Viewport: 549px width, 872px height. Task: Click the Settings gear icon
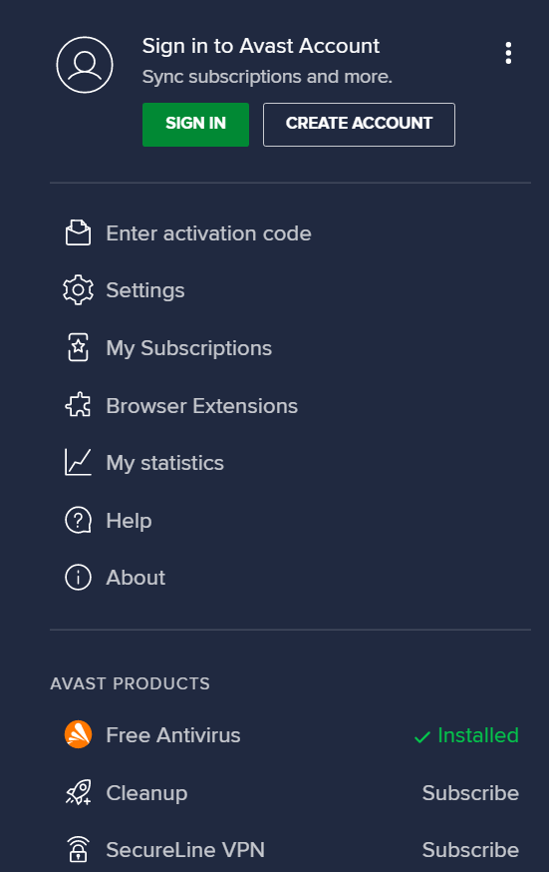coord(78,289)
